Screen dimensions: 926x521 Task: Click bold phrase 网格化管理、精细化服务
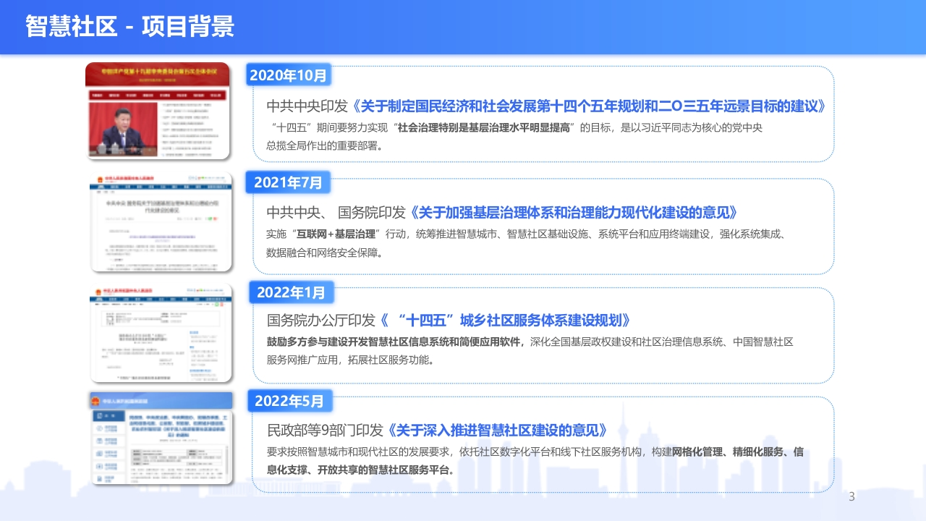coord(727,452)
